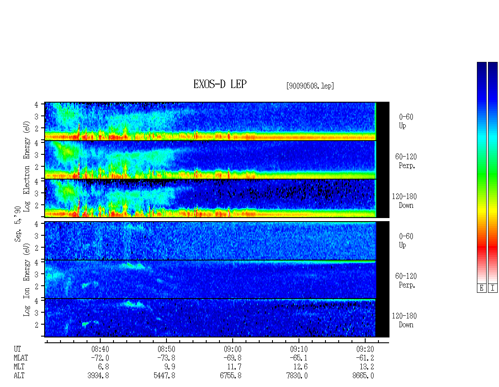
Task: Click the UT row label
Action: click(18, 349)
